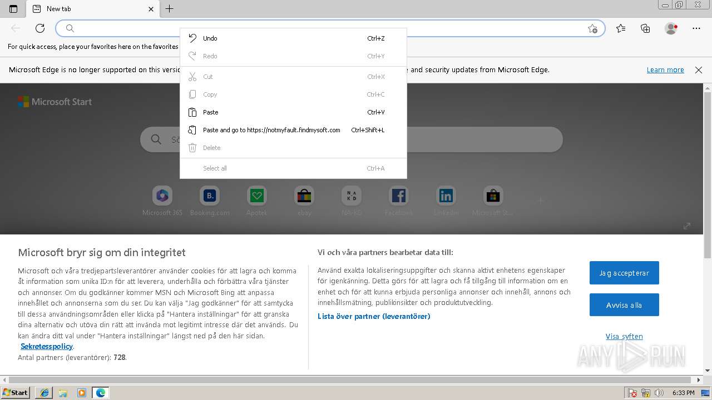The width and height of the screenshot is (712, 400).
Task: Open the Microsoft Store quick link
Action: tap(493, 201)
